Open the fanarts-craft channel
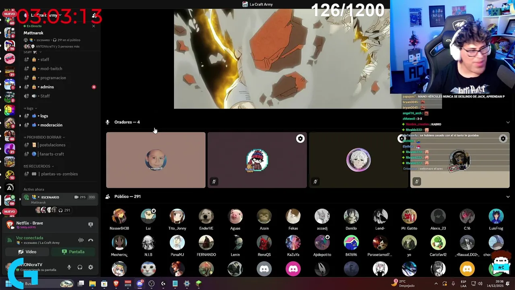 pyautogui.click(x=60, y=154)
